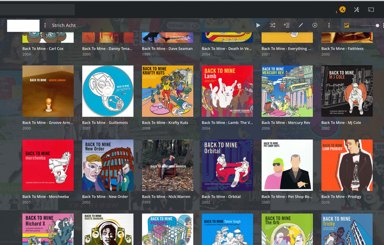Image resolution: width=384 pixels, height=245 pixels.
Task: Open the Orbital album cover
Action: (x=227, y=165)
